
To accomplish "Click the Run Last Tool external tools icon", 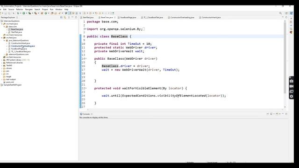I will (36, 13).
